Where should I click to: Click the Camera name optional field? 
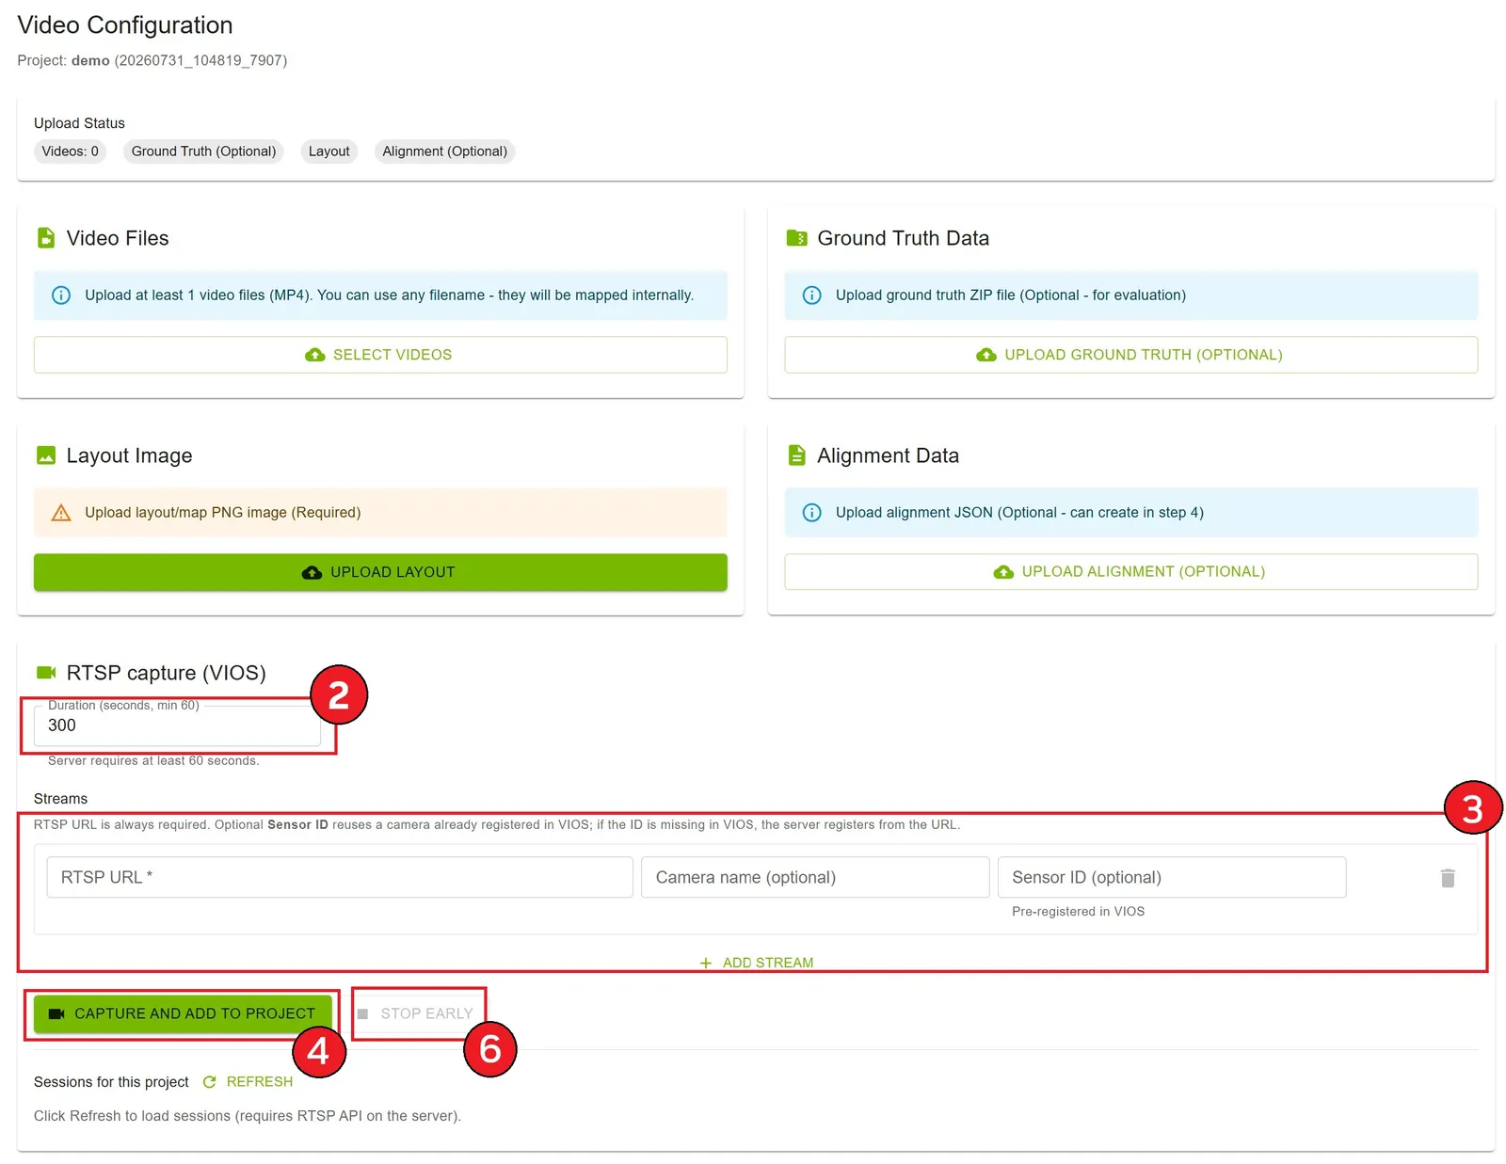(815, 877)
